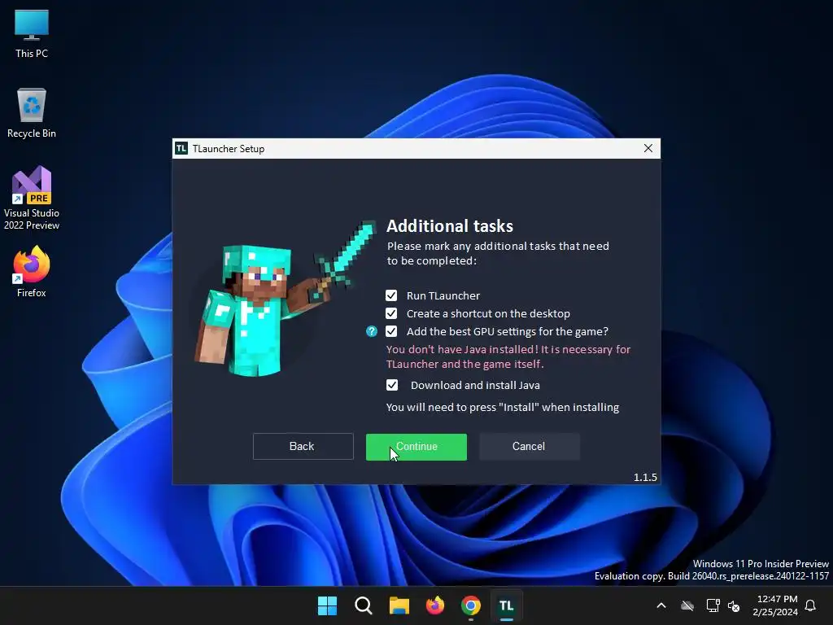Open File Explorer from the taskbar
The width and height of the screenshot is (833, 625).
point(399,605)
